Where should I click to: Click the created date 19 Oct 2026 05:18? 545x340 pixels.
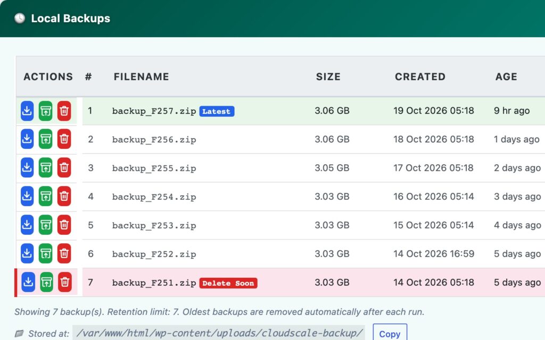coord(433,110)
